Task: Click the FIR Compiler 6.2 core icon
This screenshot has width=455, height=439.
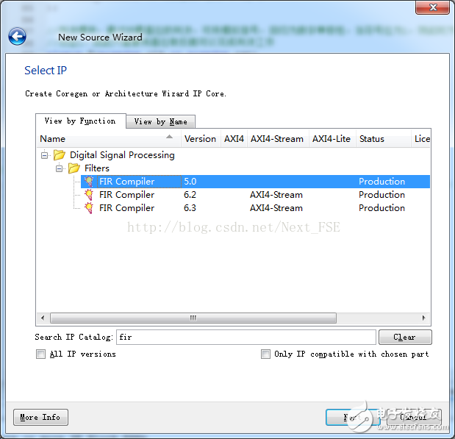Action: (89, 195)
